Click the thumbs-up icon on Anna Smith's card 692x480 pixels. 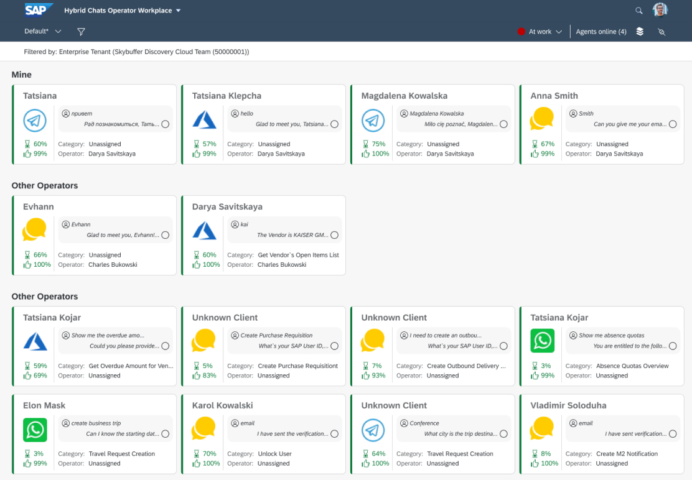pyautogui.click(x=535, y=154)
